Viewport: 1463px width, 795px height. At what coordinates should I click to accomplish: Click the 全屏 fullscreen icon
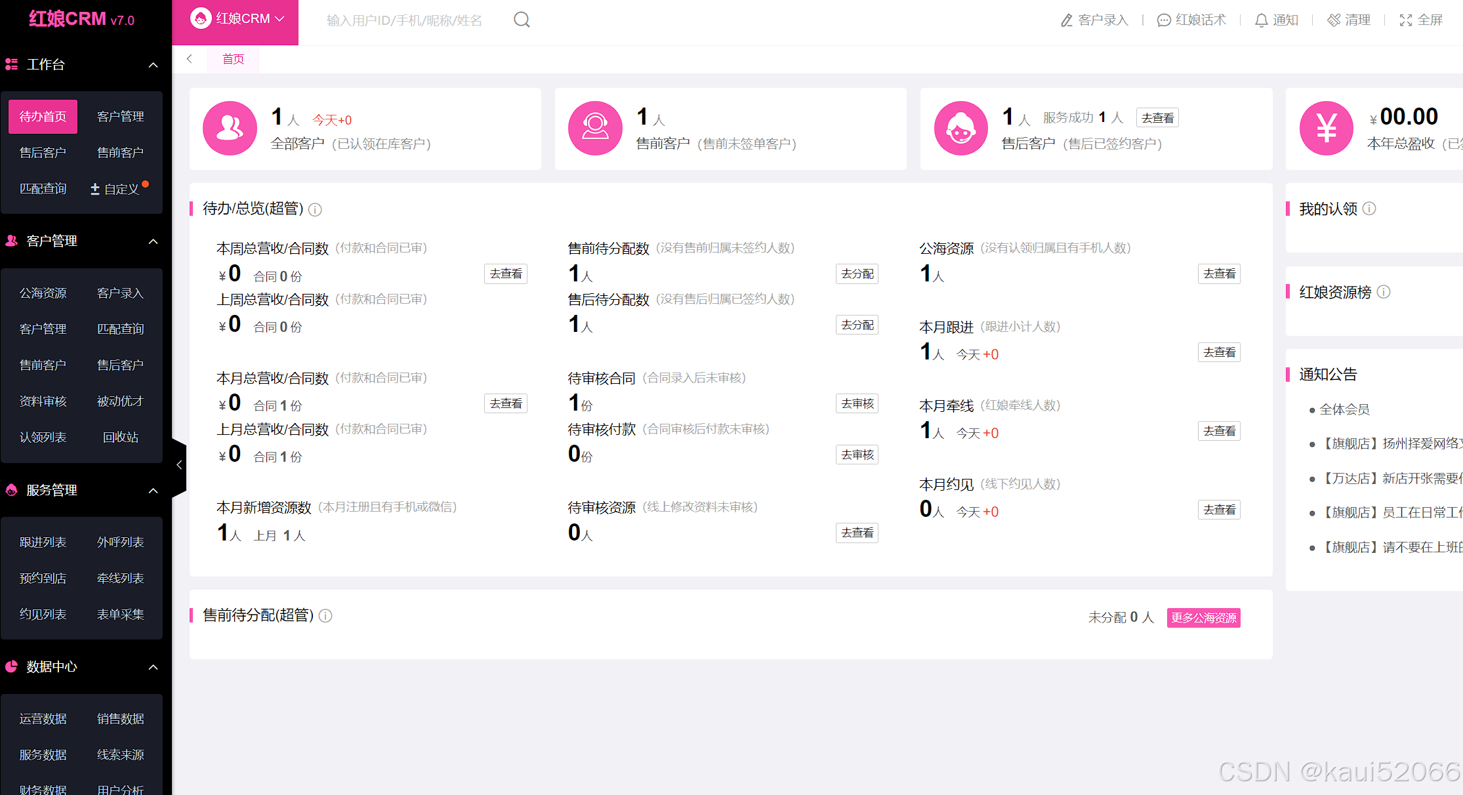pyautogui.click(x=1405, y=20)
